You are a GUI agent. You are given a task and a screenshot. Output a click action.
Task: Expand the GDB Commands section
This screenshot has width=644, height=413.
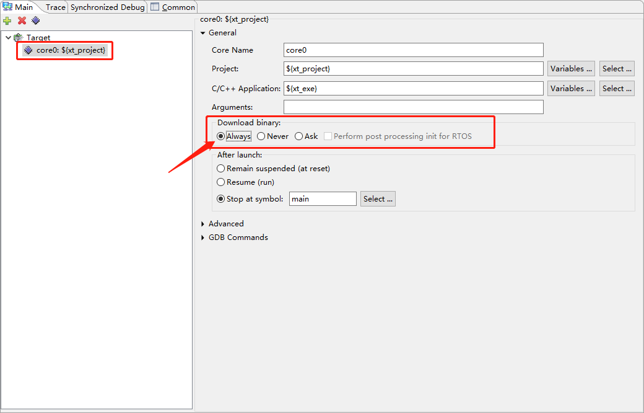point(203,238)
